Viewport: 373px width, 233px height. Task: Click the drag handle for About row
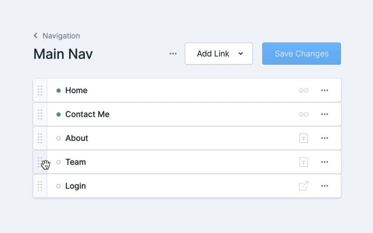[x=40, y=138]
